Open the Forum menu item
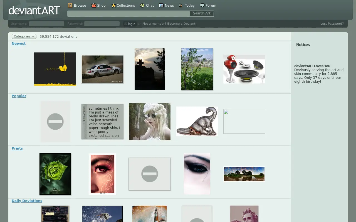 (x=211, y=5)
